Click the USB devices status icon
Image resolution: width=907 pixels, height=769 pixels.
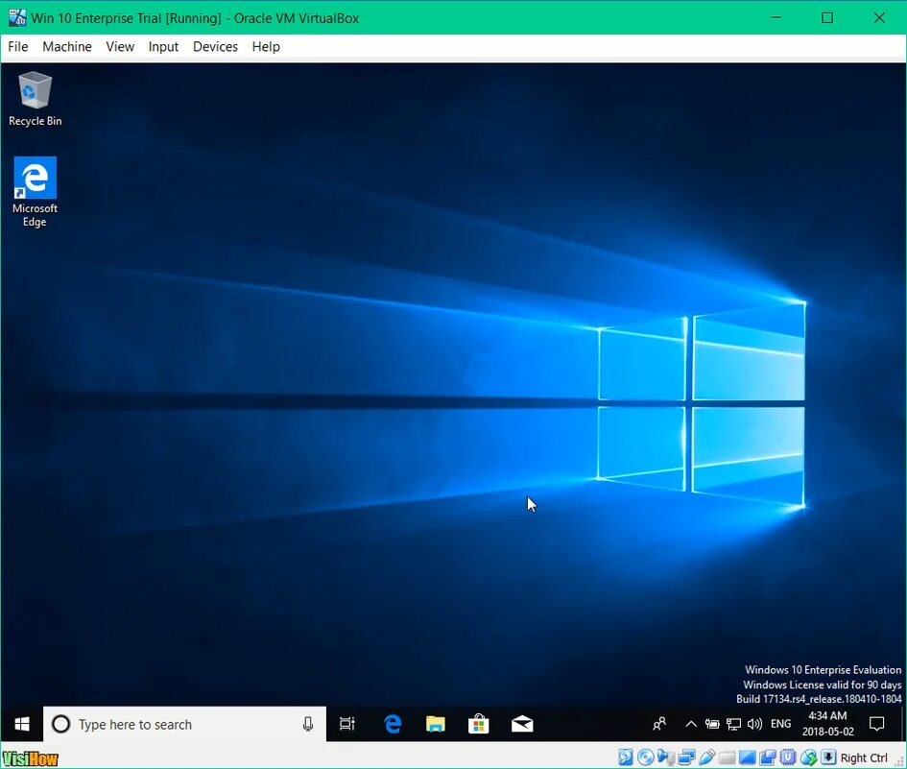click(706, 757)
